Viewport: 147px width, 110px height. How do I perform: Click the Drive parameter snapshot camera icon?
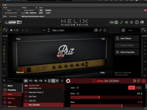(78, 94)
